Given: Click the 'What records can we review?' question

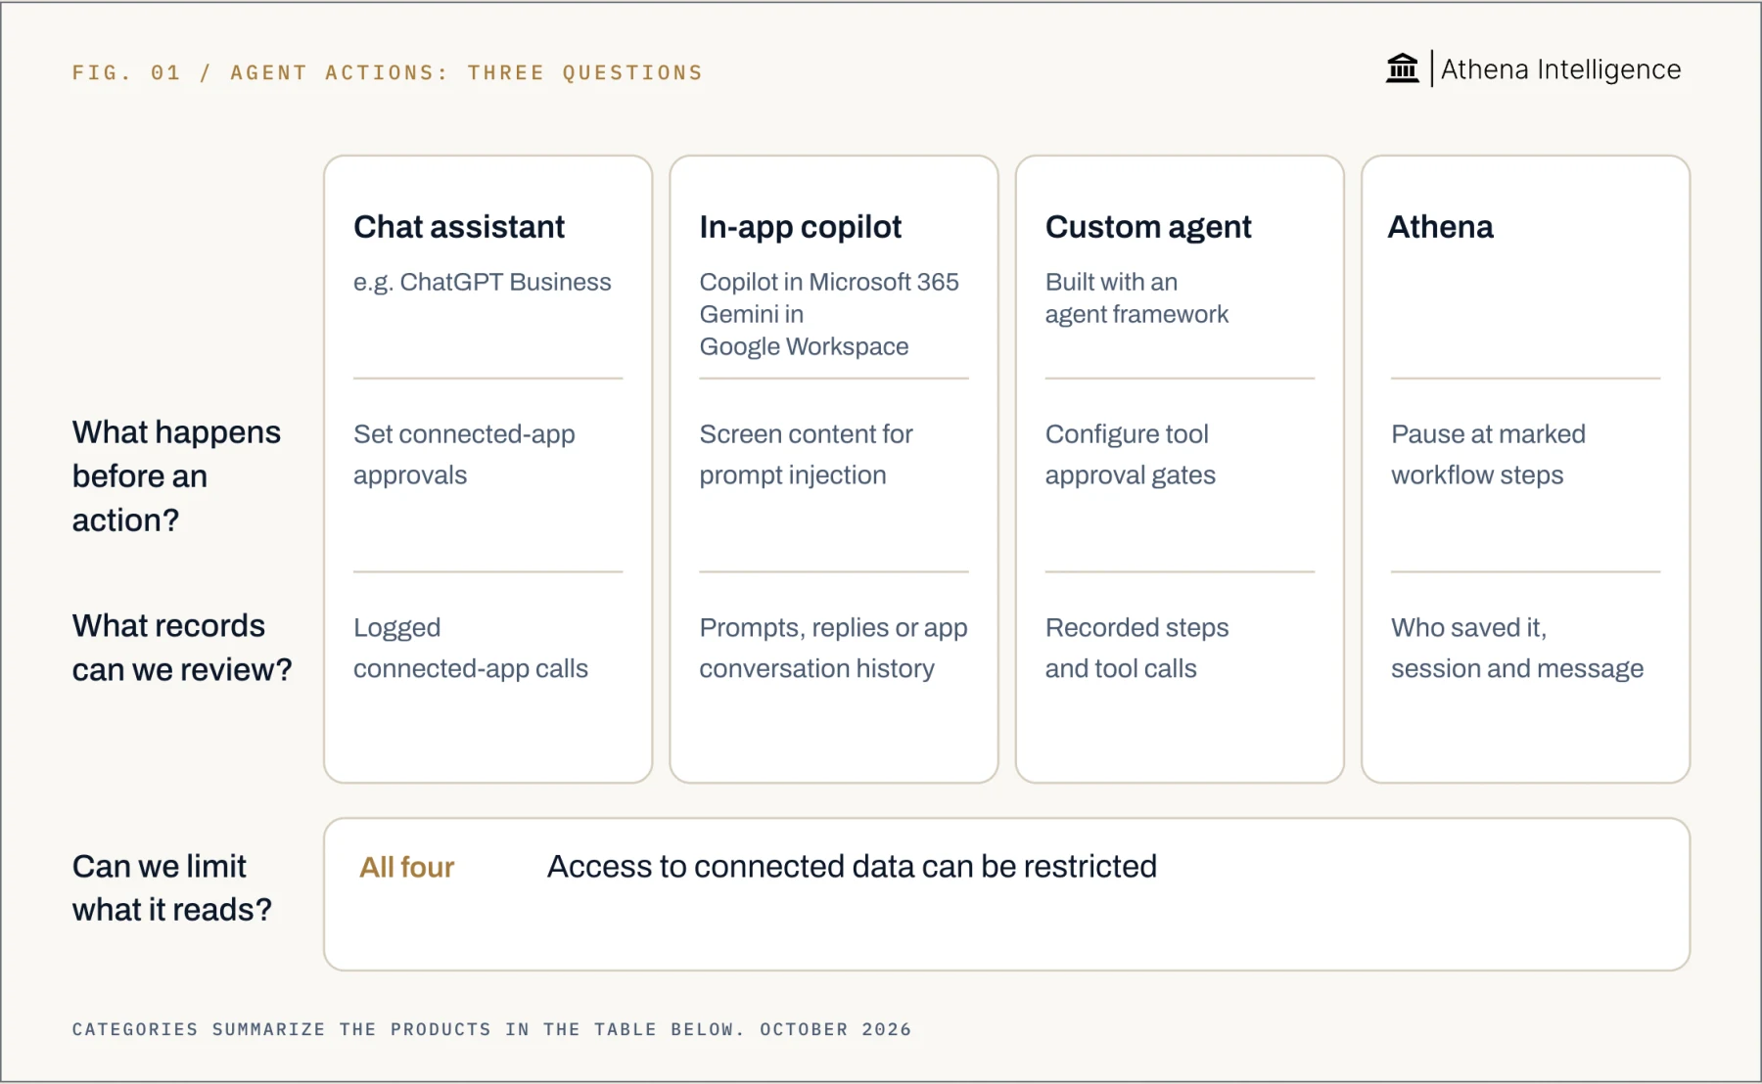Looking at the screenshot, I should point(182,648).
